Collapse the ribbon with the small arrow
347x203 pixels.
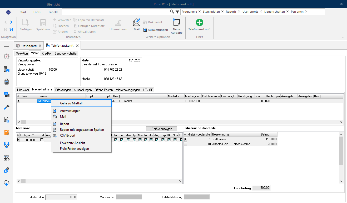(343, 37)
